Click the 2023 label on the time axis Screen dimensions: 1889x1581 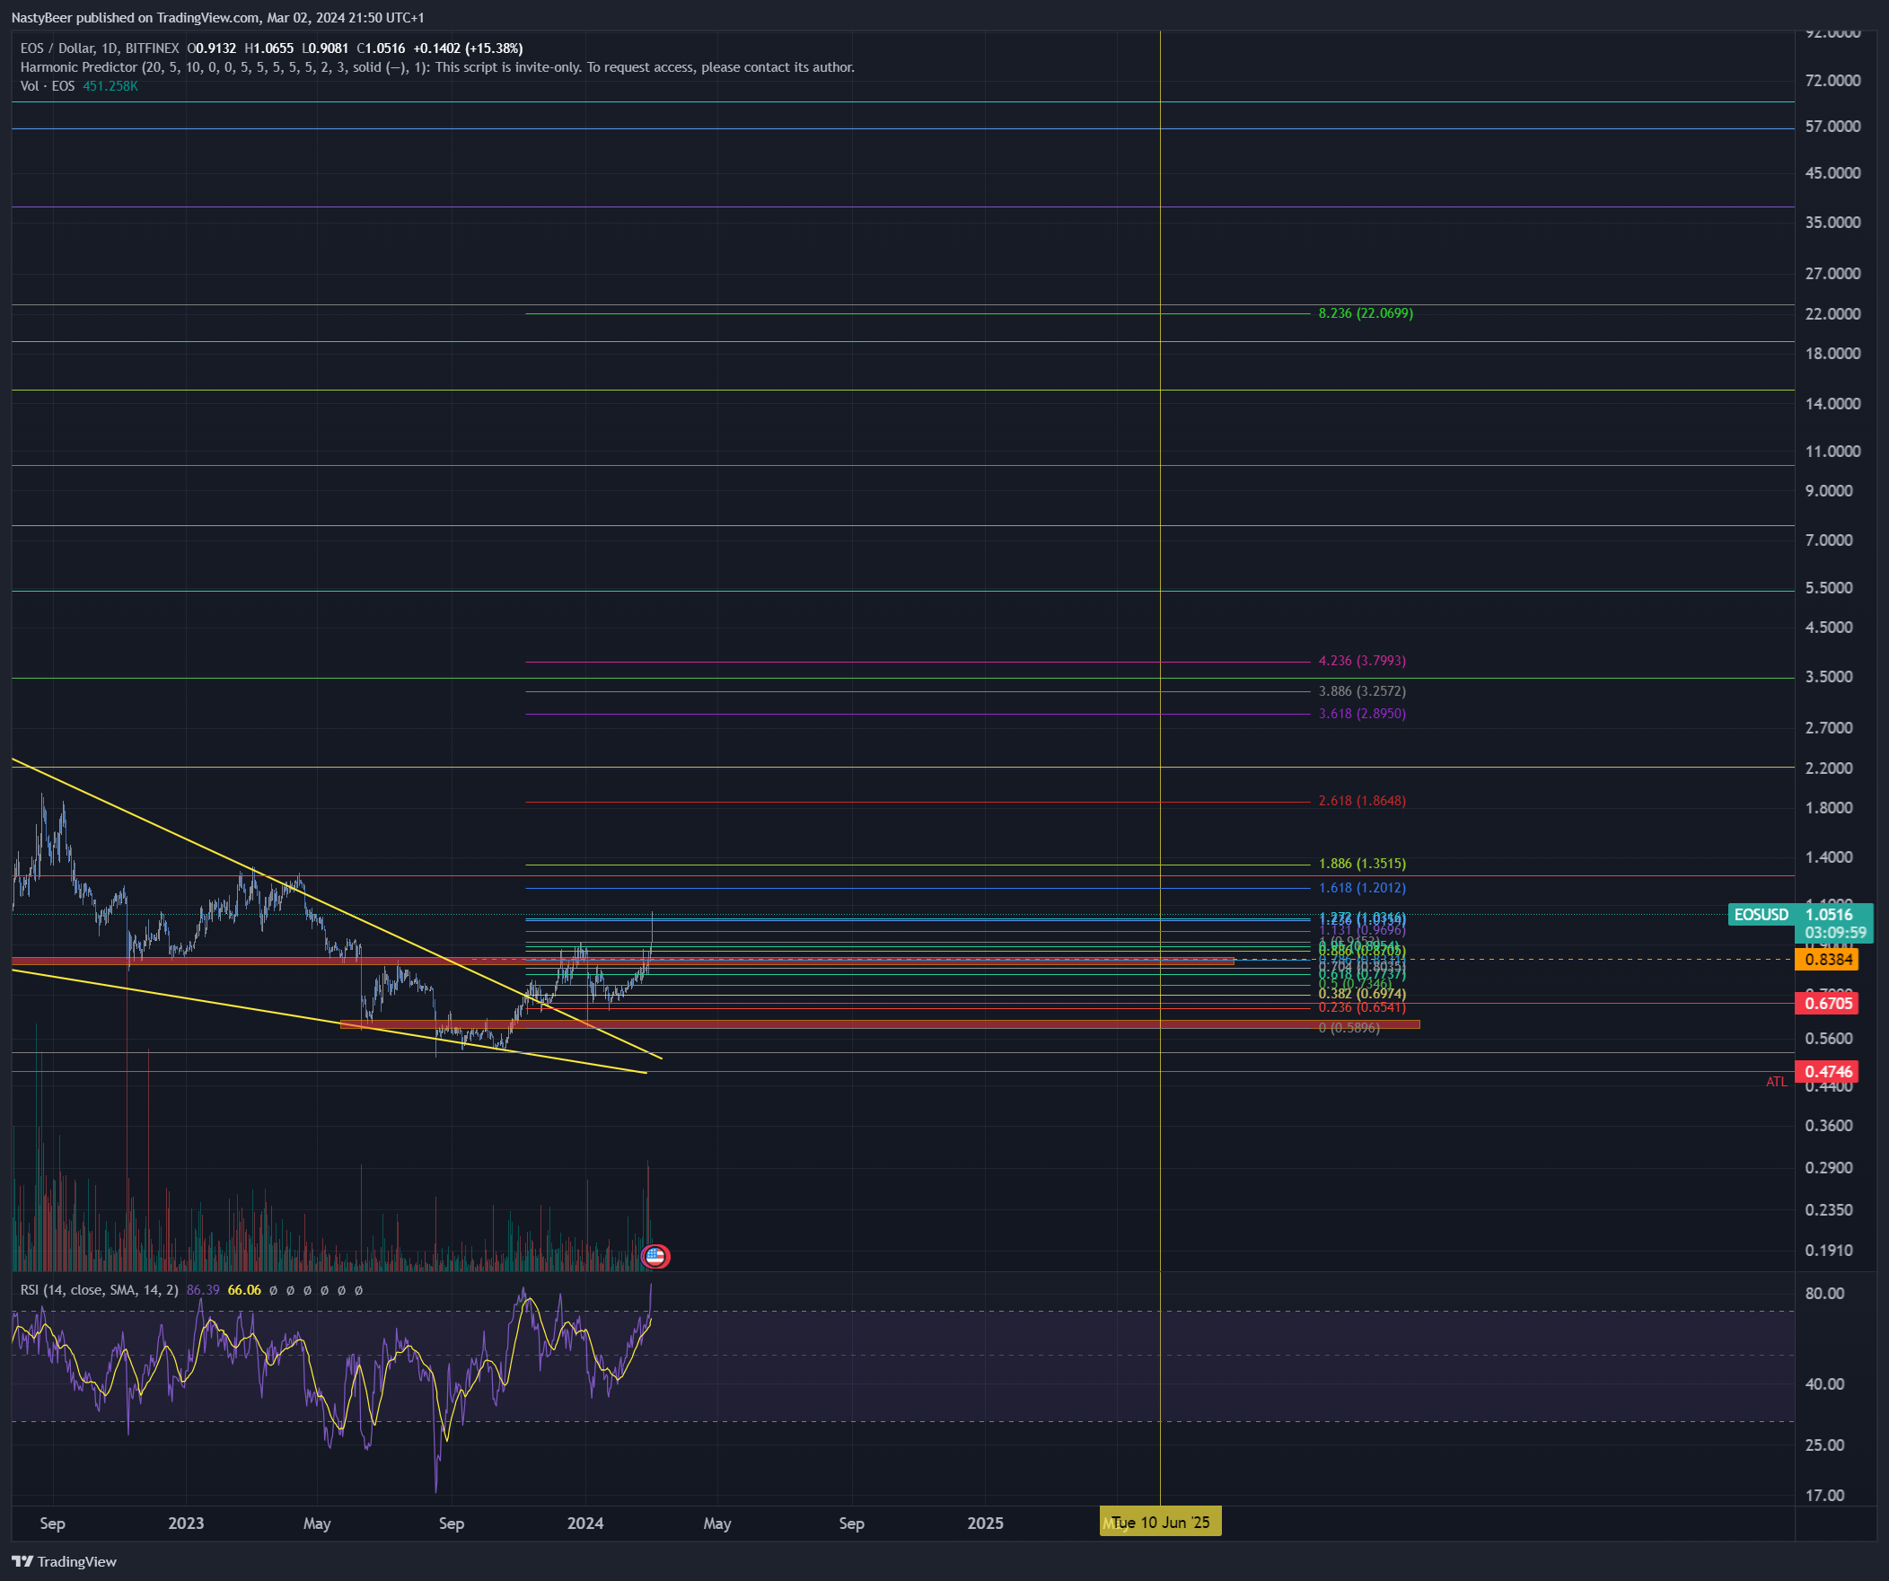(186, 1523)
